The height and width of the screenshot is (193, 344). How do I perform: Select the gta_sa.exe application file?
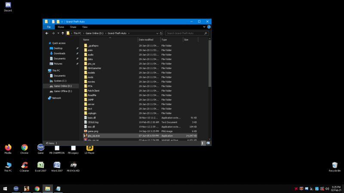point(140,136)
